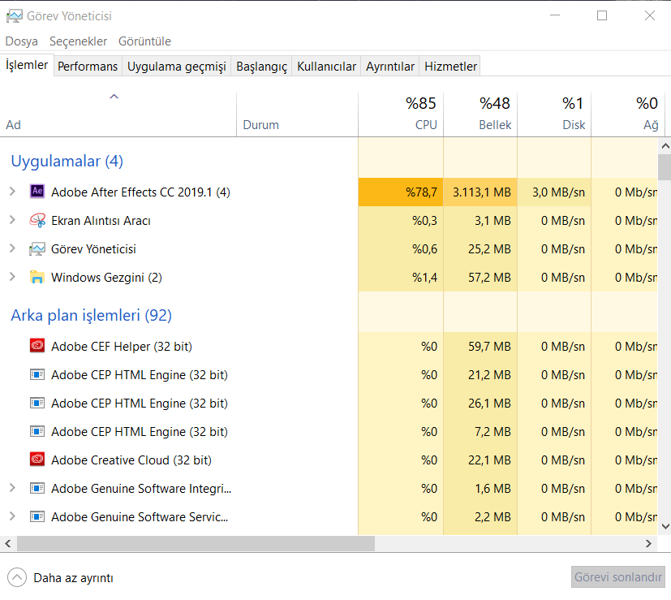Click the Görevi sonlandır button
The image size is (671, 600).
[617, 577]
